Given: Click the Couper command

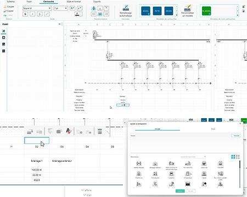Looking at the screenshot, I should tap(9, 7).
